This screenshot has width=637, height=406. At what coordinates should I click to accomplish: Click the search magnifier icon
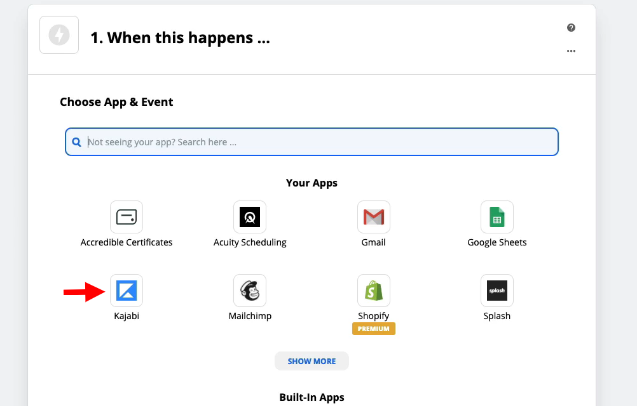point(76,142)
